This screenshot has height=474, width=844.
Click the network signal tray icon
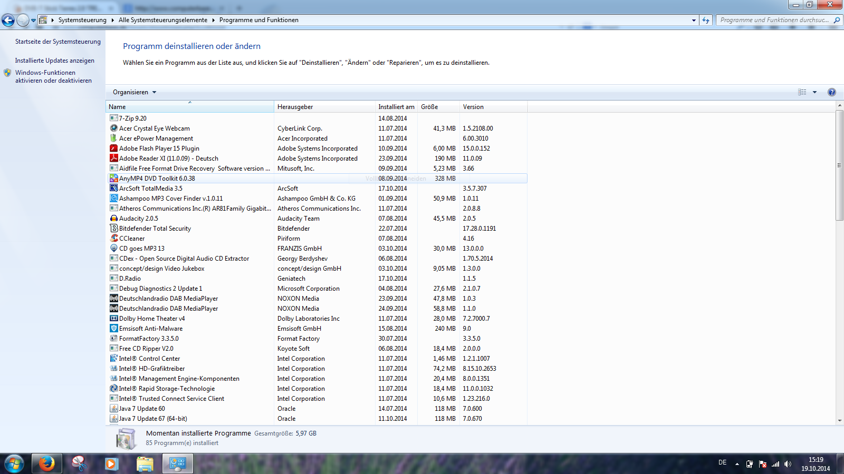point(775,464)
